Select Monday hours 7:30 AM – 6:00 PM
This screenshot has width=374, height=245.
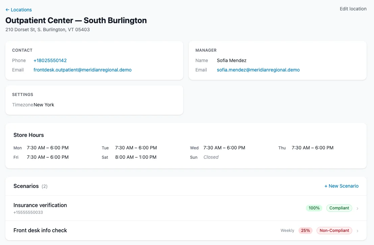[48, 148]
